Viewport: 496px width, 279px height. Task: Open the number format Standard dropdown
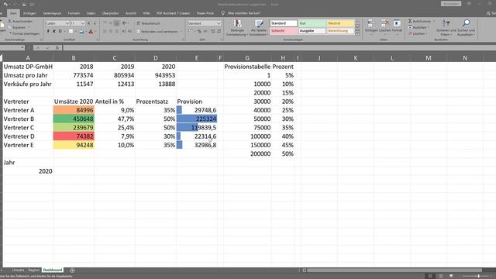pos(219,23)
